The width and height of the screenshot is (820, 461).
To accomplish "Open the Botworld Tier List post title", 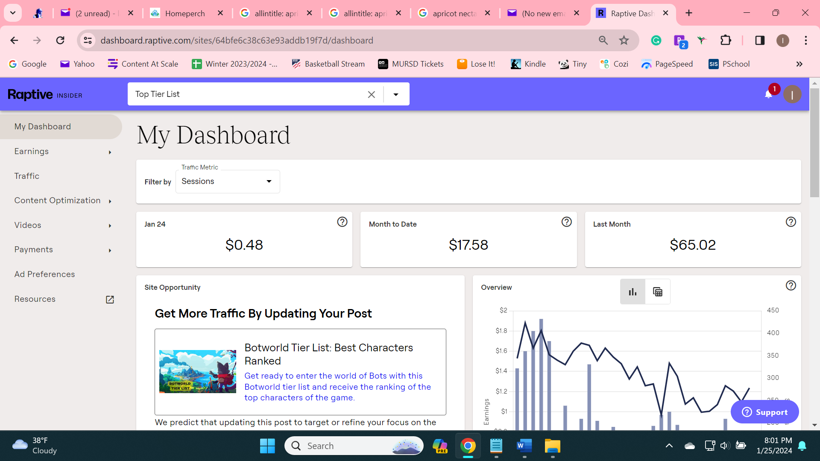I will 328,354.
